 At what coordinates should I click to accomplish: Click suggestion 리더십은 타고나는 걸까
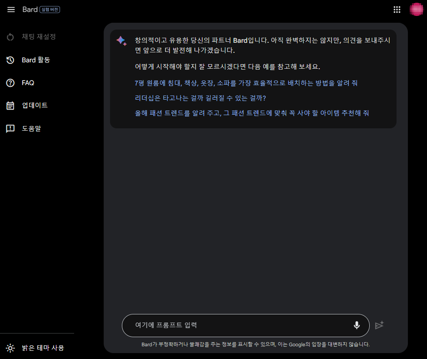pyautogui.click(x=200, y=98)
